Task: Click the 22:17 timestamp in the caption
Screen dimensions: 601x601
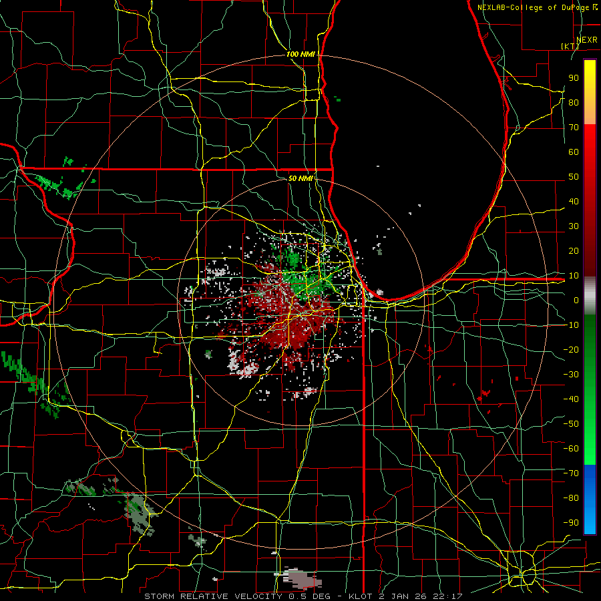Action: 447,596
